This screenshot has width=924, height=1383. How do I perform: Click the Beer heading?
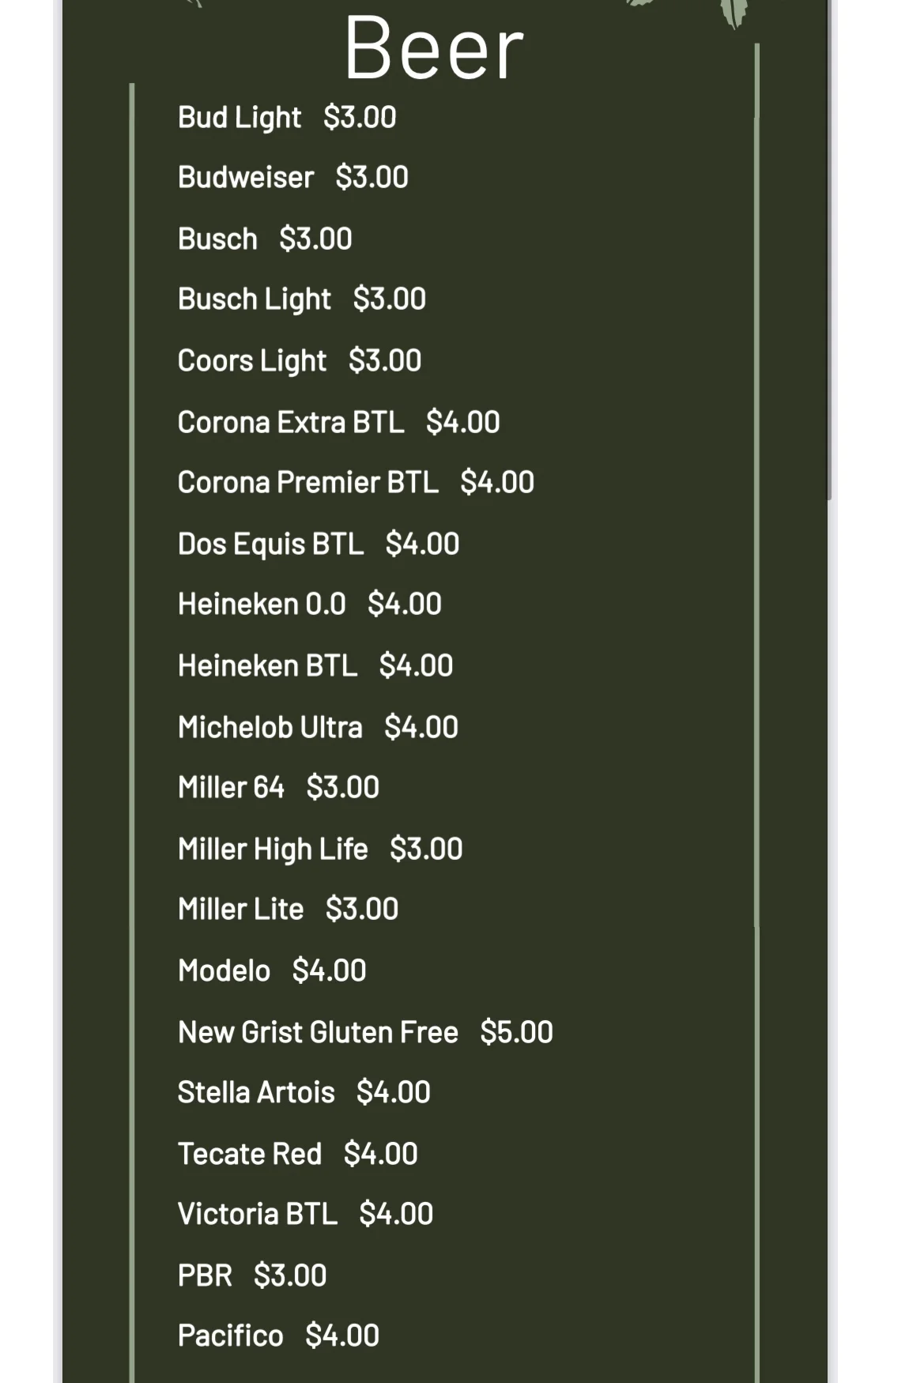[x=434, y=49]
